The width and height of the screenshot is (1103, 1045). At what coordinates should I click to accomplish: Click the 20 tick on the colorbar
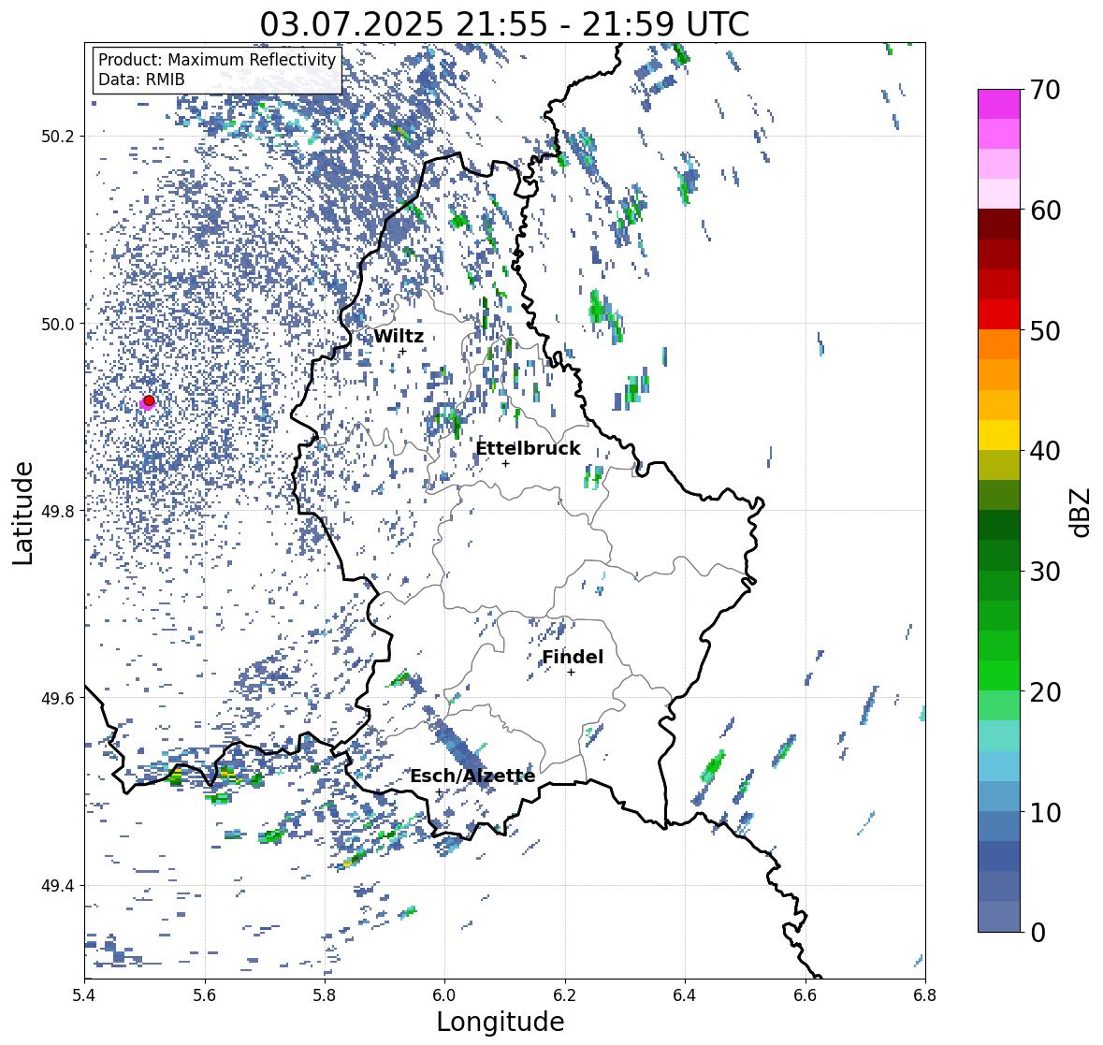tap(1045, 692)
